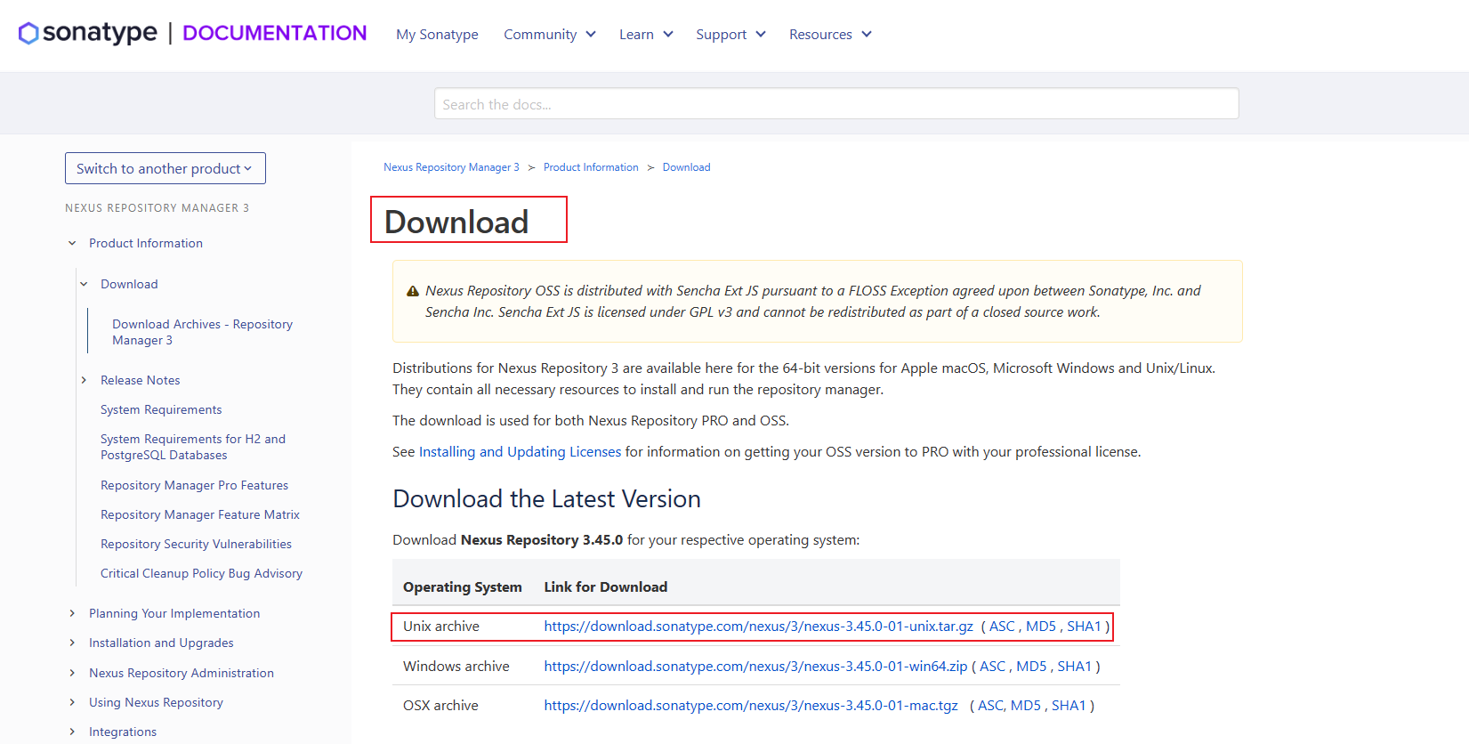The image size is (1469, 744).
Task: Click ASC link for Unix archive
Action: [1002, 627]
